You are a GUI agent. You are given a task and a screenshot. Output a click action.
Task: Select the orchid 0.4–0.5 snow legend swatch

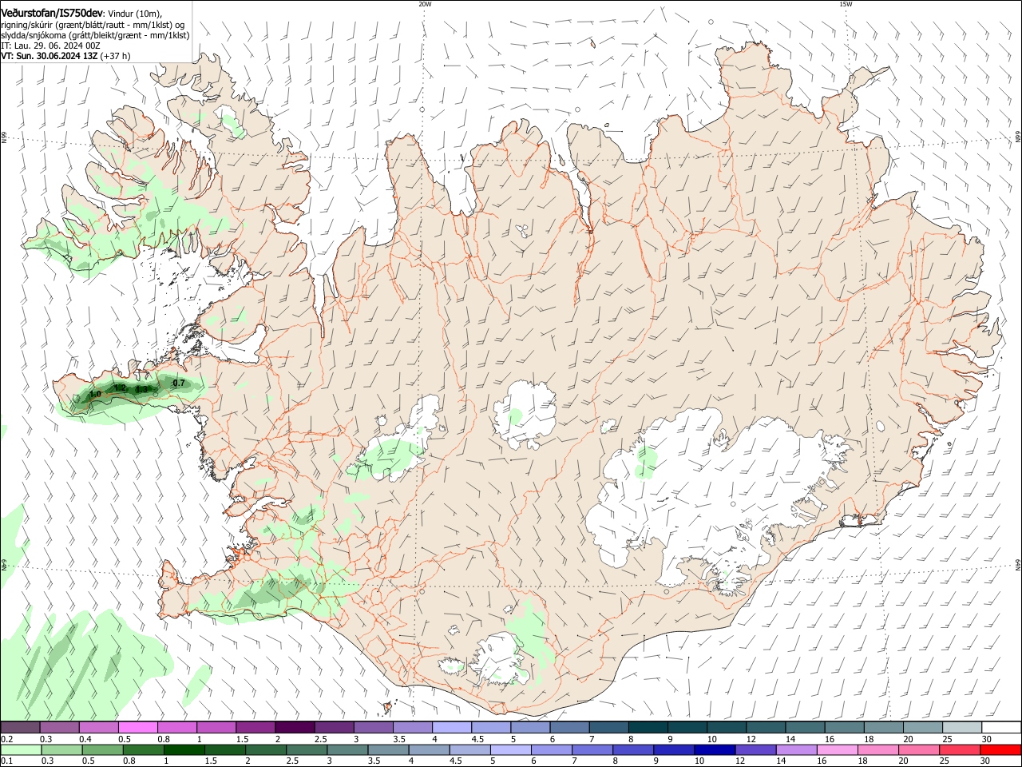98,727
